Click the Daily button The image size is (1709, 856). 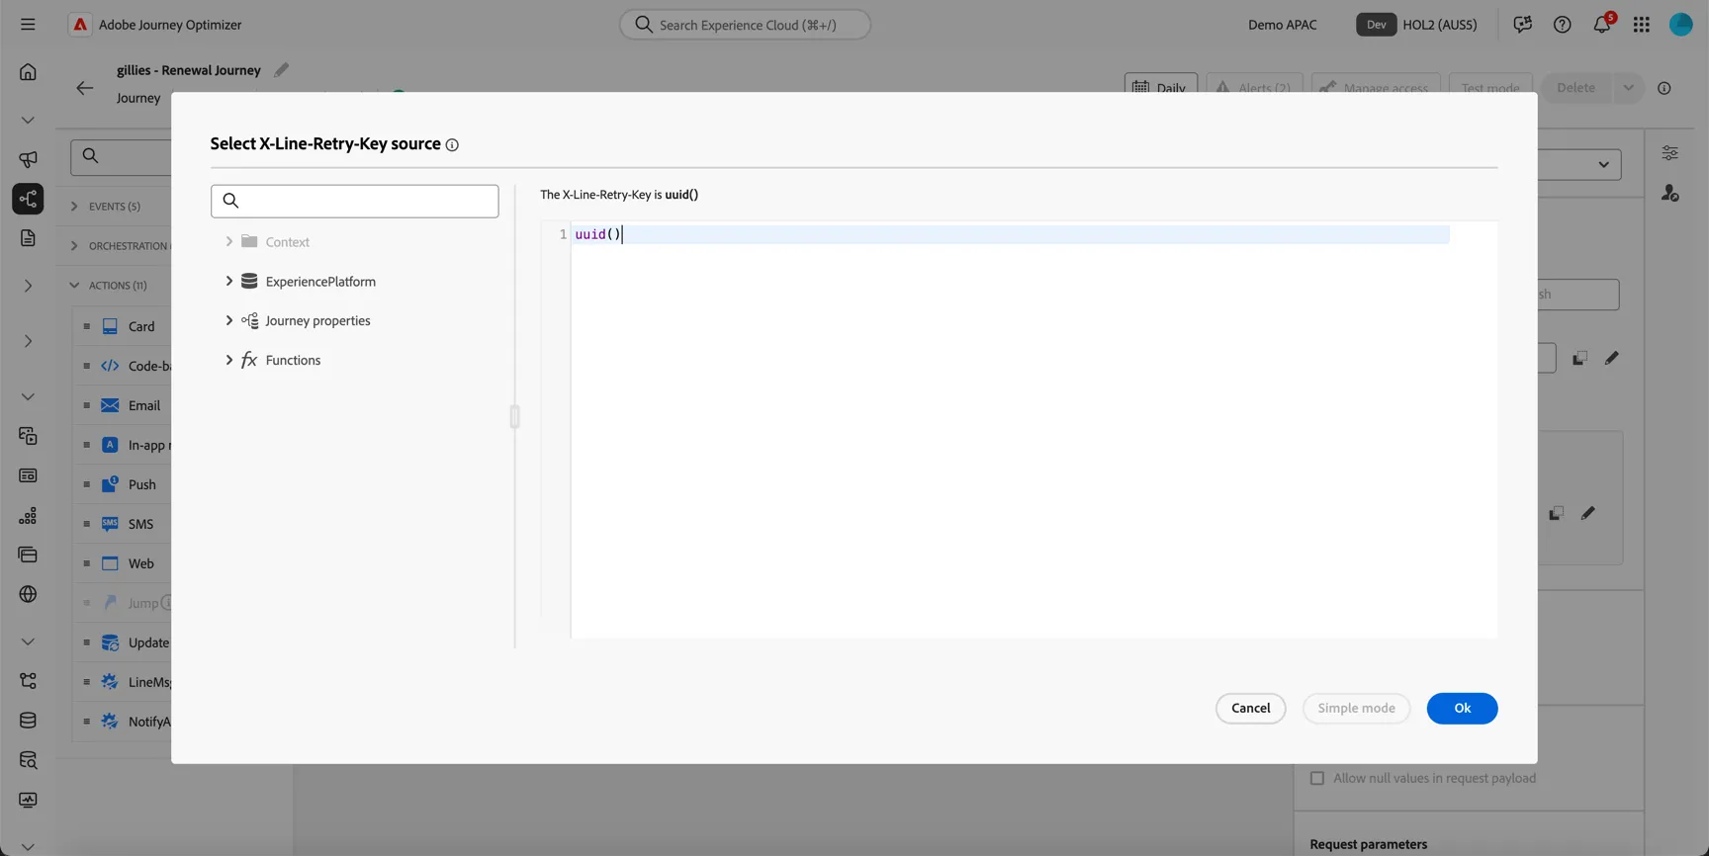click(1160, 88)
